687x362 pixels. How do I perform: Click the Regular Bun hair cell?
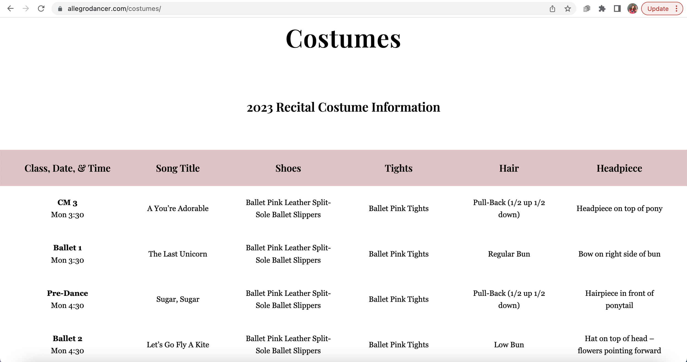pos(509,254)
